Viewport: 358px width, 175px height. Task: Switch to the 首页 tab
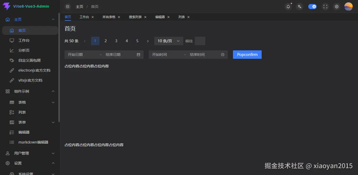pyautogui.click(x=68, y=17)
